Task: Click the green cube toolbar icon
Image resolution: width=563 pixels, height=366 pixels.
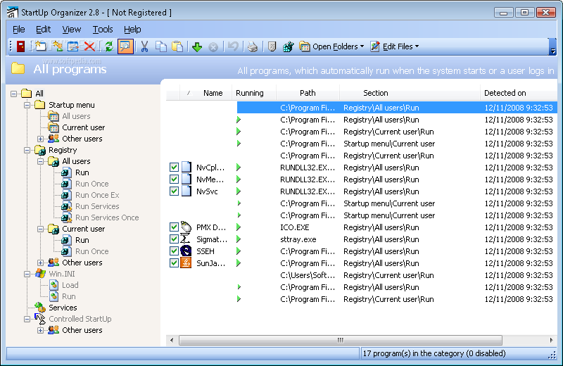Action: [x=288, y=46]
